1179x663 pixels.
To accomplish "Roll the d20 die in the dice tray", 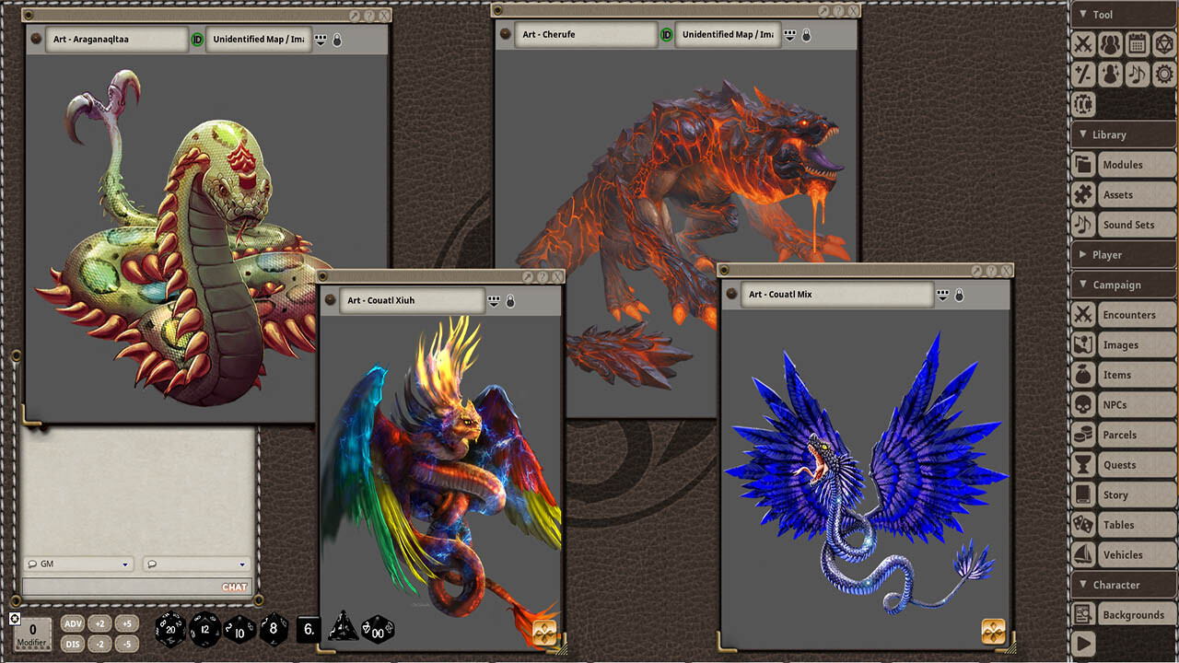I will coord(170,631).
